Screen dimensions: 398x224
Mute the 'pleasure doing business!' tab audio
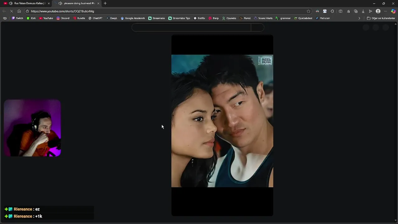pos(60,3)
